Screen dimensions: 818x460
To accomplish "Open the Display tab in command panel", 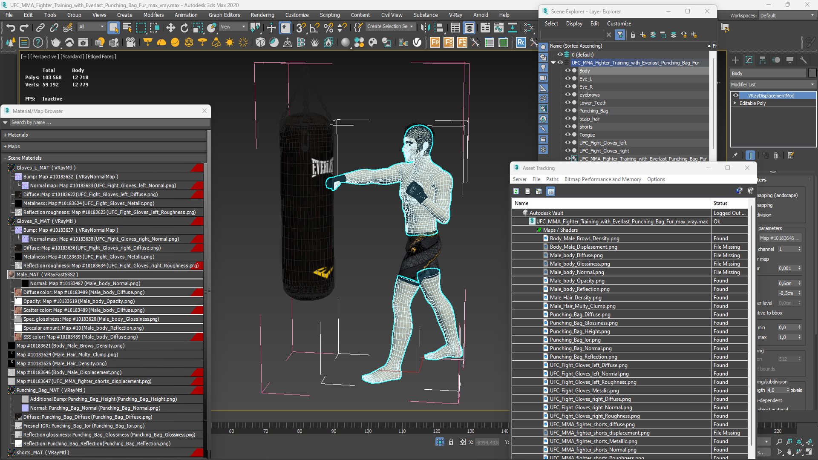I will coord(790,60).
